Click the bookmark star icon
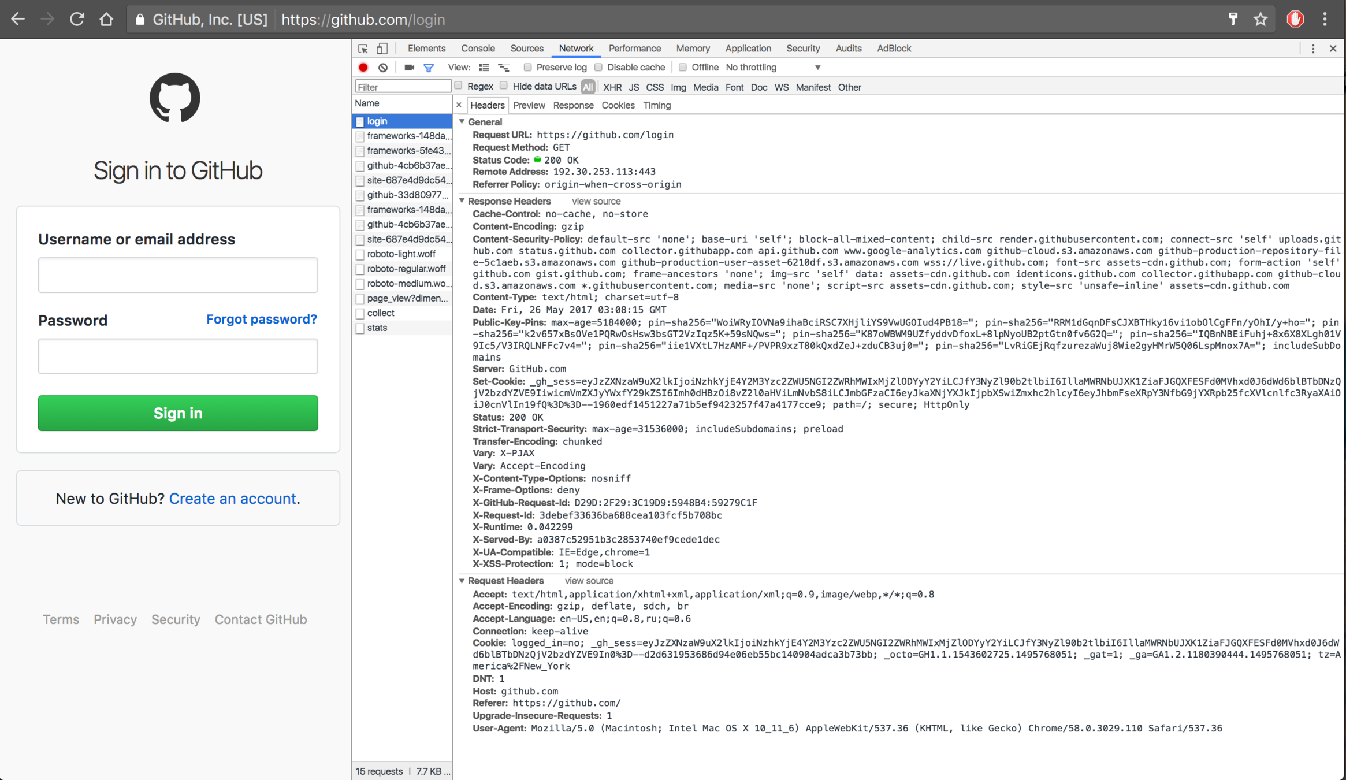This screenshot has height=780, width=1346. (x=1260, y=20)
